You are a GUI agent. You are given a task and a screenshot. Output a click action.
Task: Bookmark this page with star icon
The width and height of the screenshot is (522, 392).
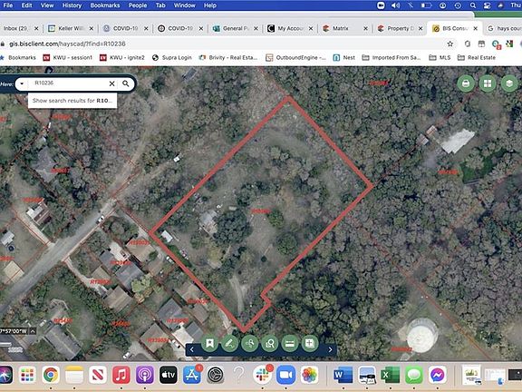(450, 44)
